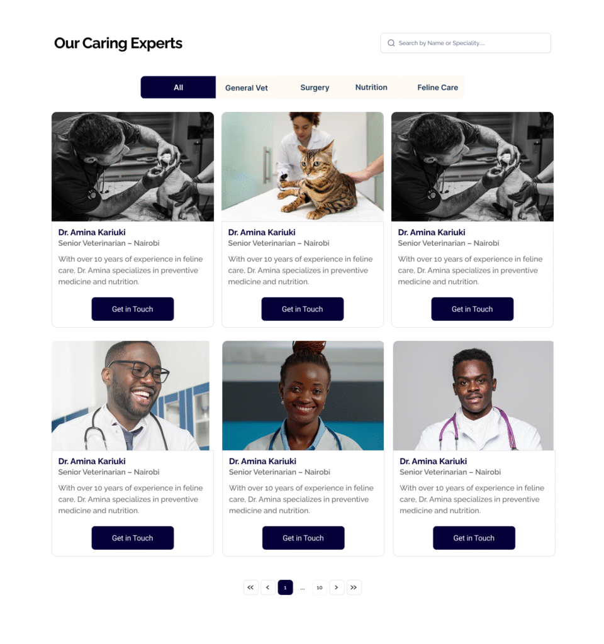604x644 pixels.
Task: Go to first page double-arrow icon
Action: 250,587
